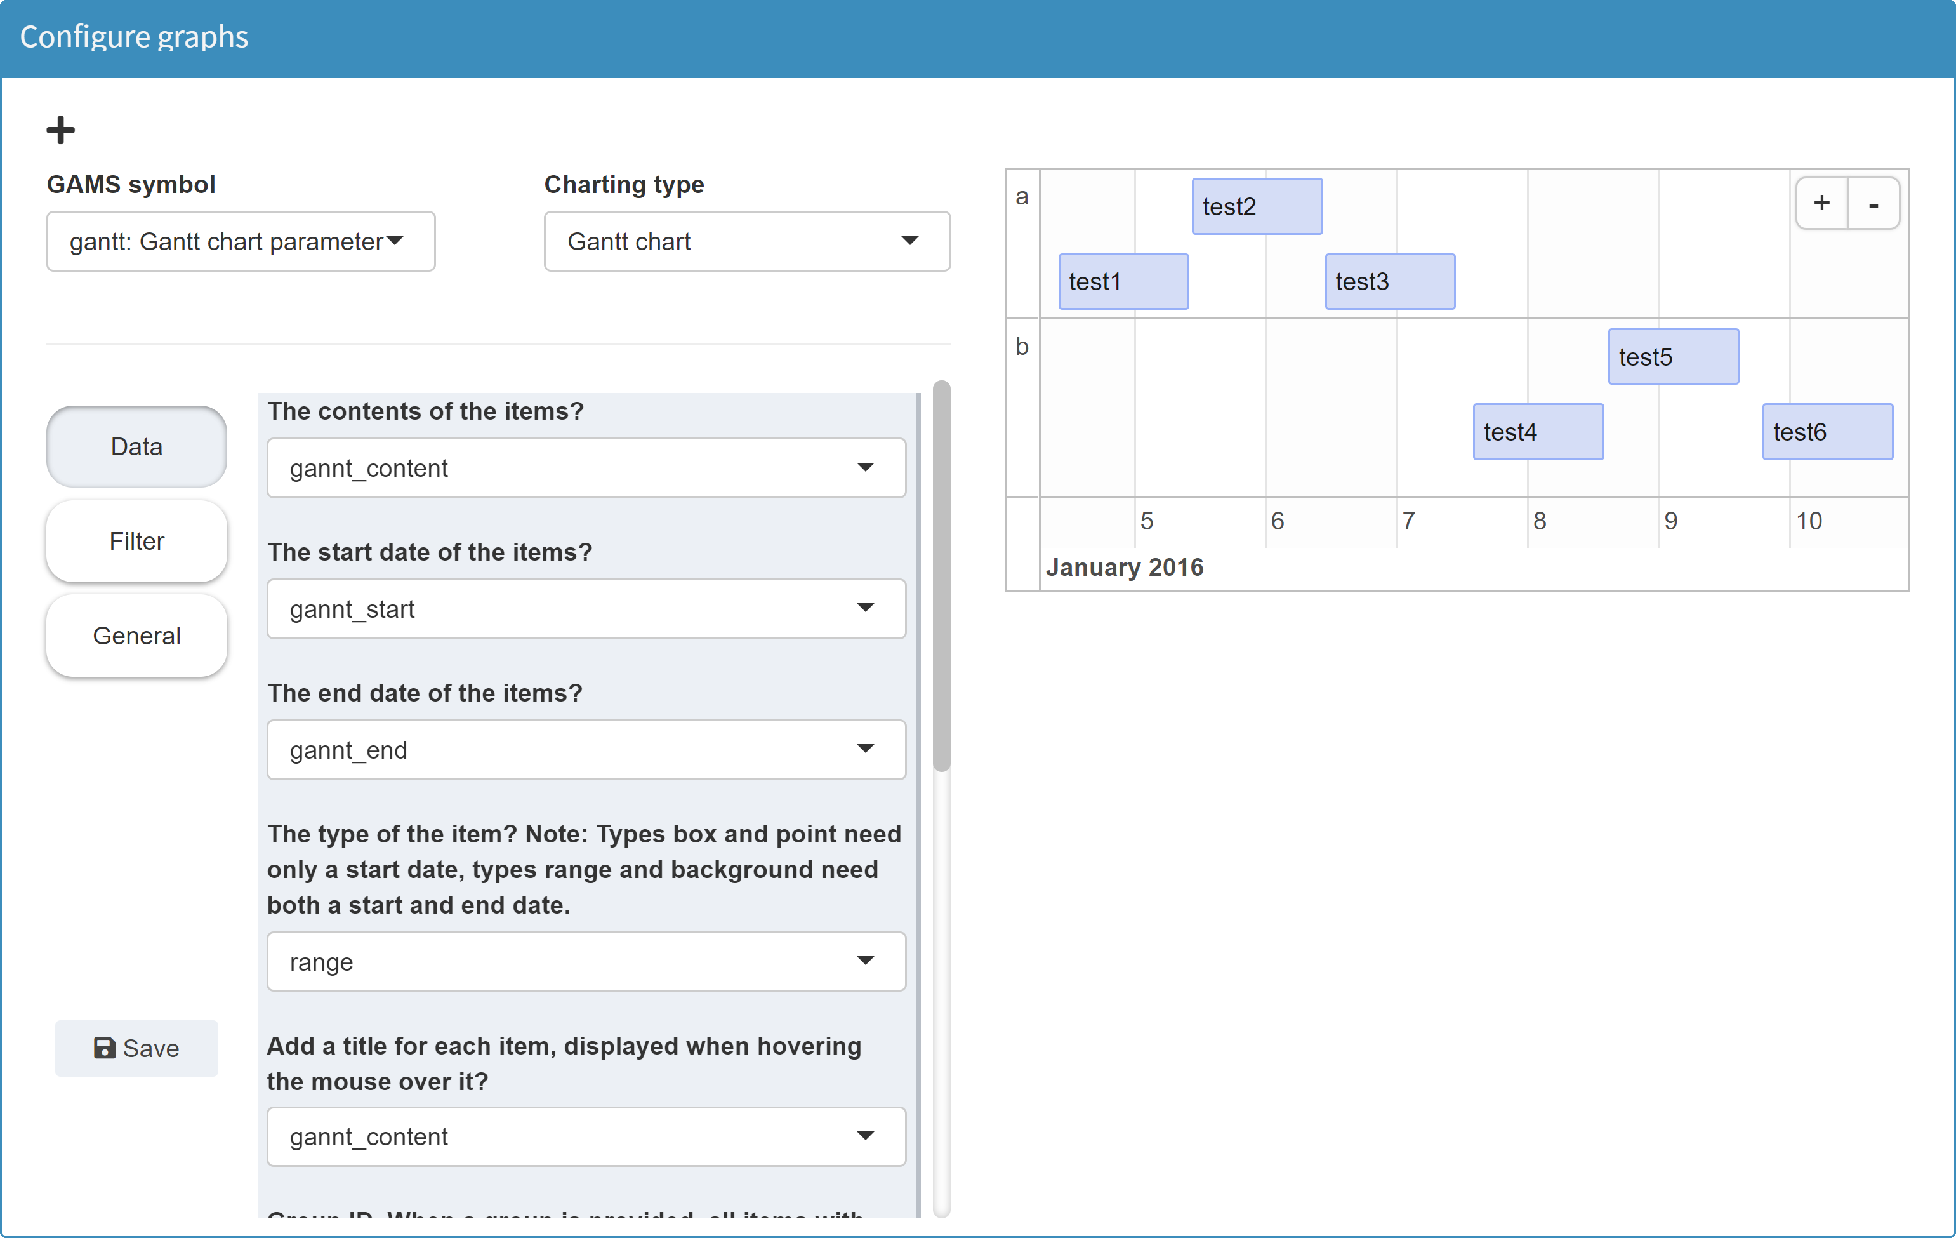
Task: Open the GAMS symbol dropdown arrow
Action: pyautogui.click(x=395, y=241)
